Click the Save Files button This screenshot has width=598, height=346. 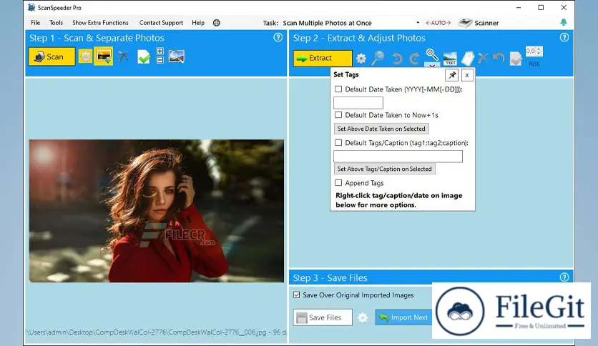tap(323, 317)
